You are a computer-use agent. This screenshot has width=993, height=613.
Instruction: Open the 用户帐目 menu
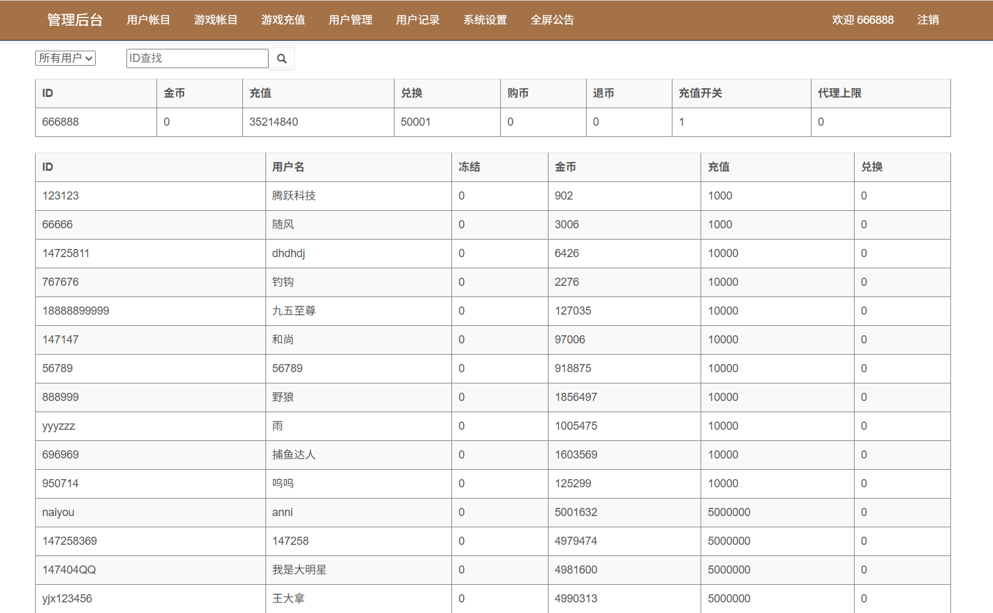[x=148, y=20]
